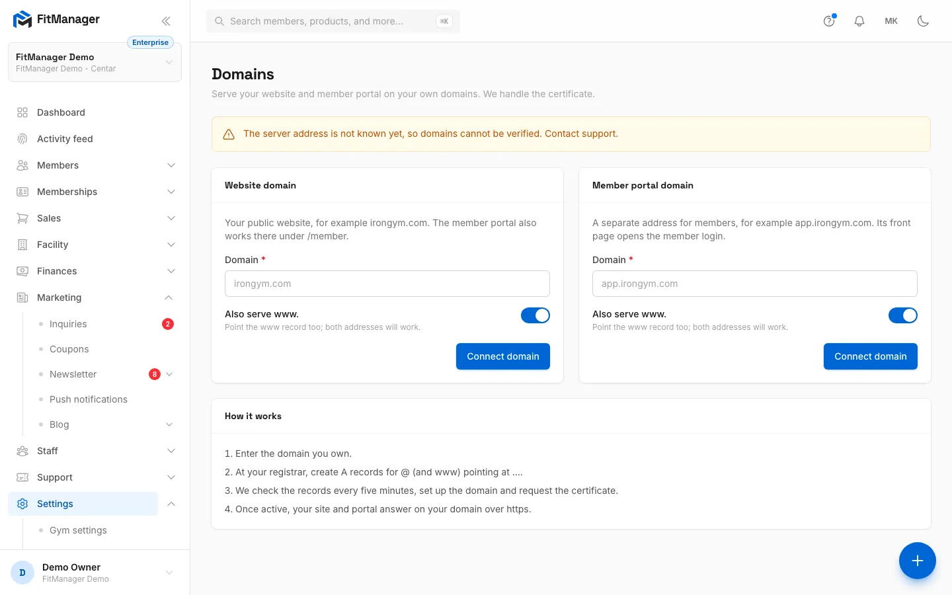This screenshot has width=952, height=595.
Task: Open notifications bell icon
Action: (x=859, y=21)
